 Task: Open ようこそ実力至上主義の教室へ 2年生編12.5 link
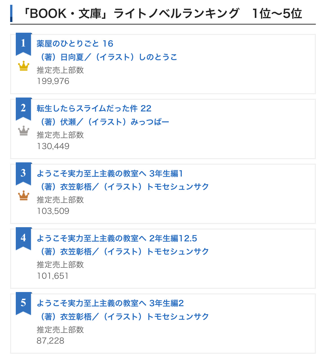click(117, 238)
